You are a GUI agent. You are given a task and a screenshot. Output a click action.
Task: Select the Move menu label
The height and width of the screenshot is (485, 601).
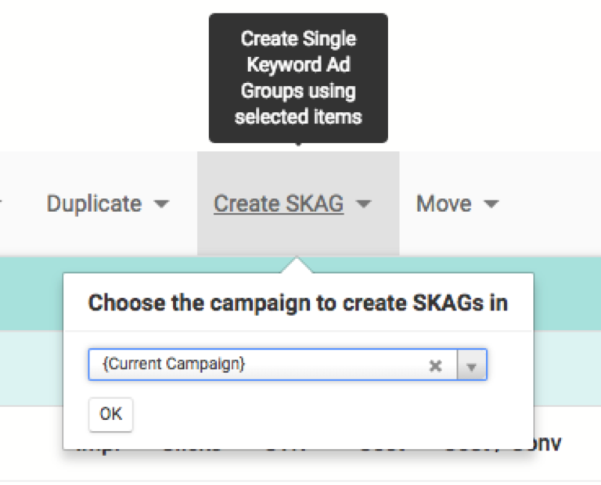pos(444,204)
